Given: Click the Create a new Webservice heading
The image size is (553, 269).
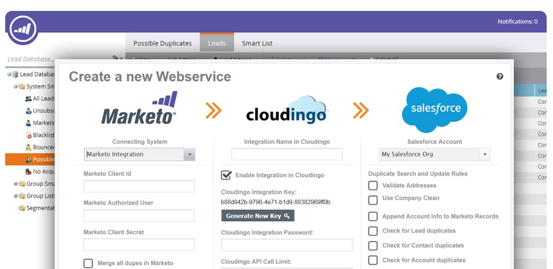Looking at the screenshot, I should click(150, 76).
